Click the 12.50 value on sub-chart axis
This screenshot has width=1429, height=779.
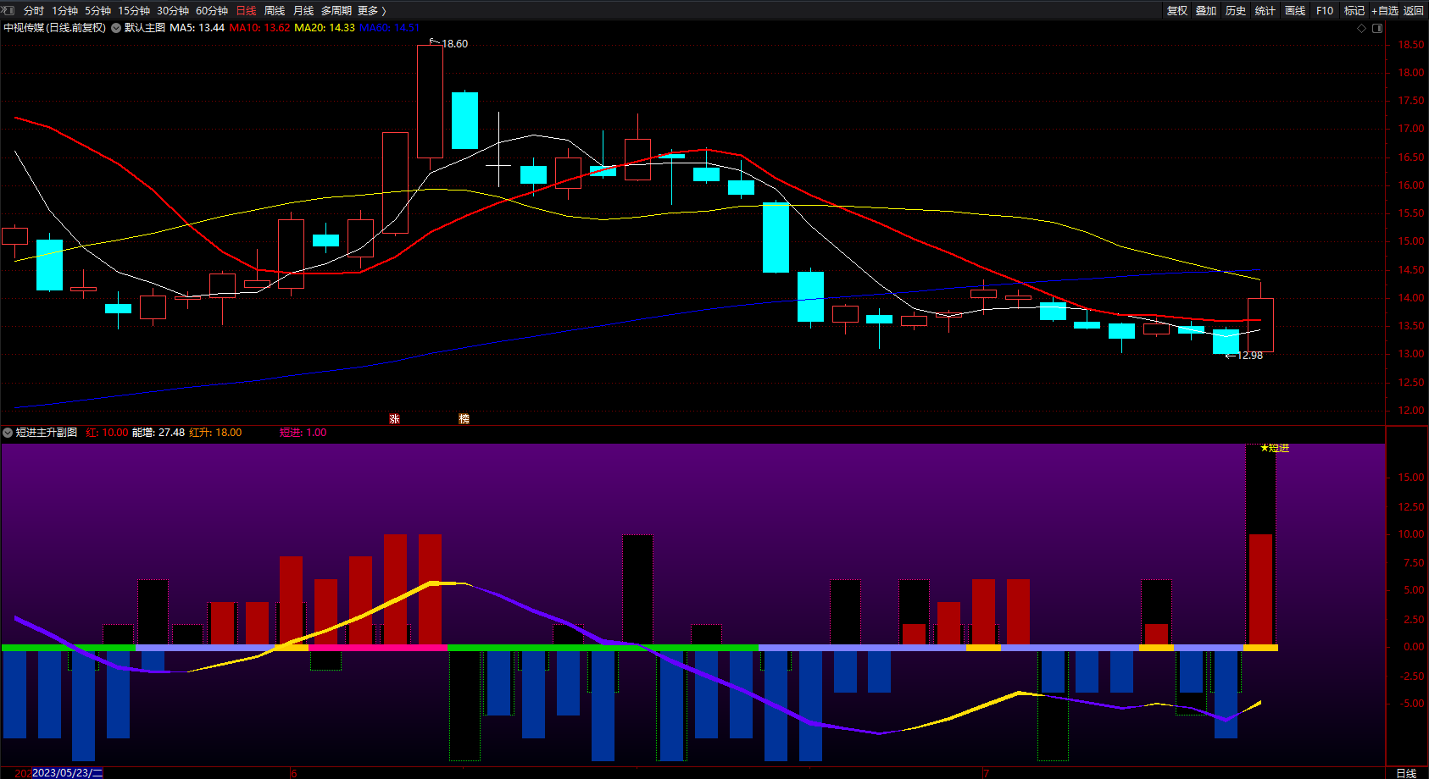(x=1411, y=507)
